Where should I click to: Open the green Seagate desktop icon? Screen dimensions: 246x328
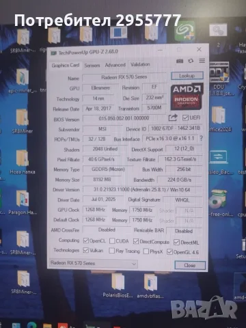pos(184,32)
